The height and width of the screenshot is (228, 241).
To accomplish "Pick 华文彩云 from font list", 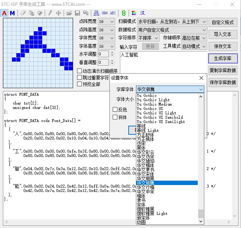I will pyautogui.click(x=167, y=152).
